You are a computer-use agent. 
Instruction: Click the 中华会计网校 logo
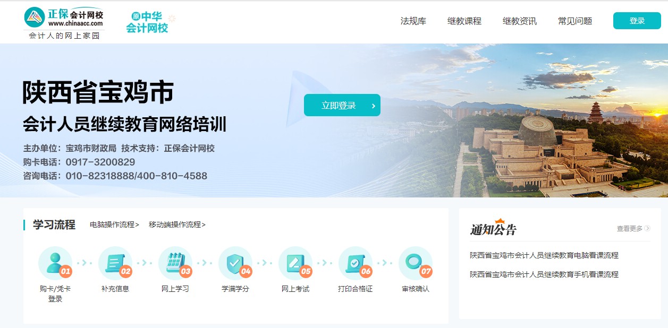coord(148,22)
